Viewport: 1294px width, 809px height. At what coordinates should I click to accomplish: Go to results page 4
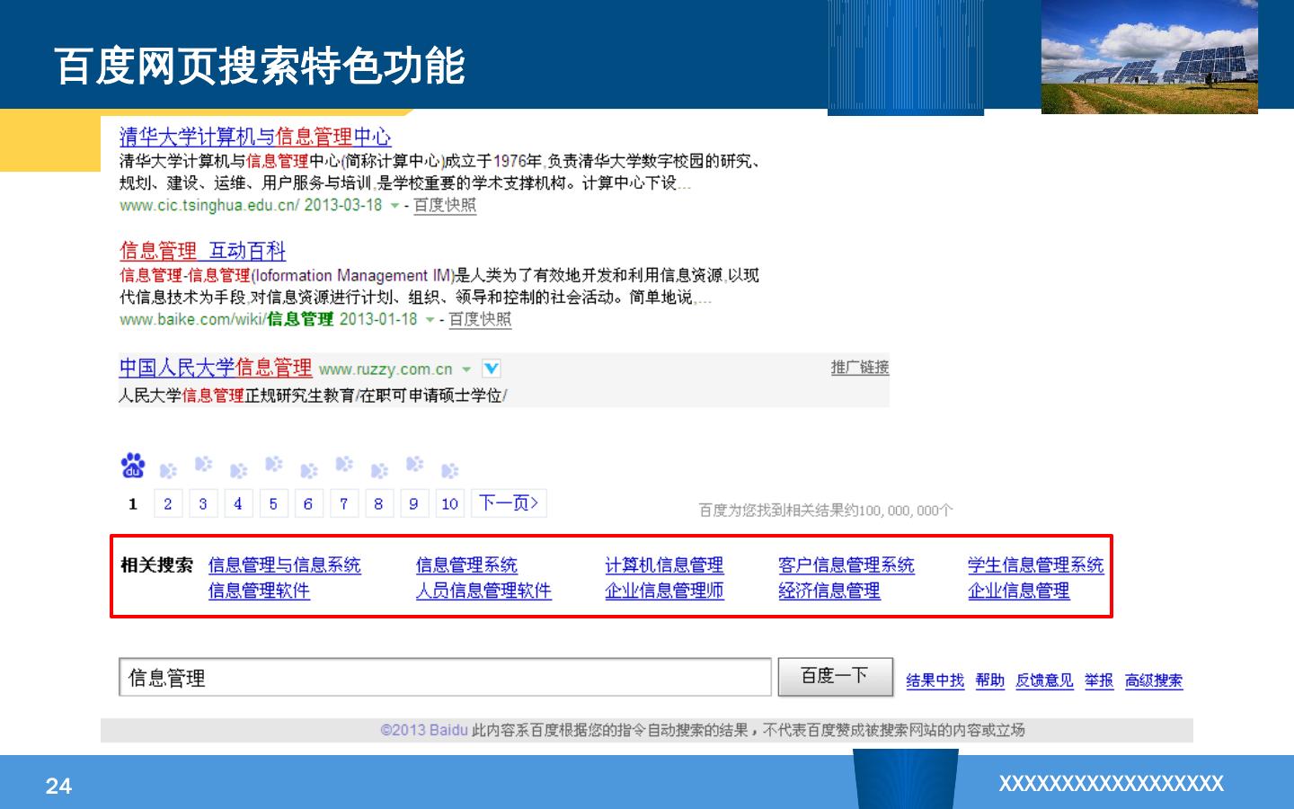tap(238, 503)
